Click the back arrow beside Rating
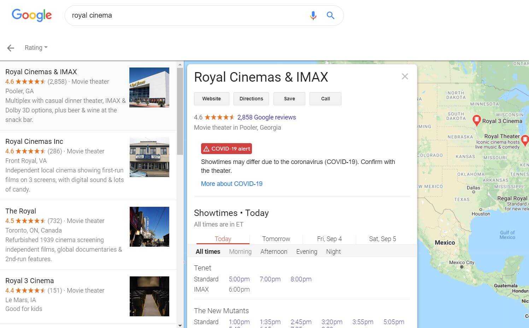 (11, 47)
